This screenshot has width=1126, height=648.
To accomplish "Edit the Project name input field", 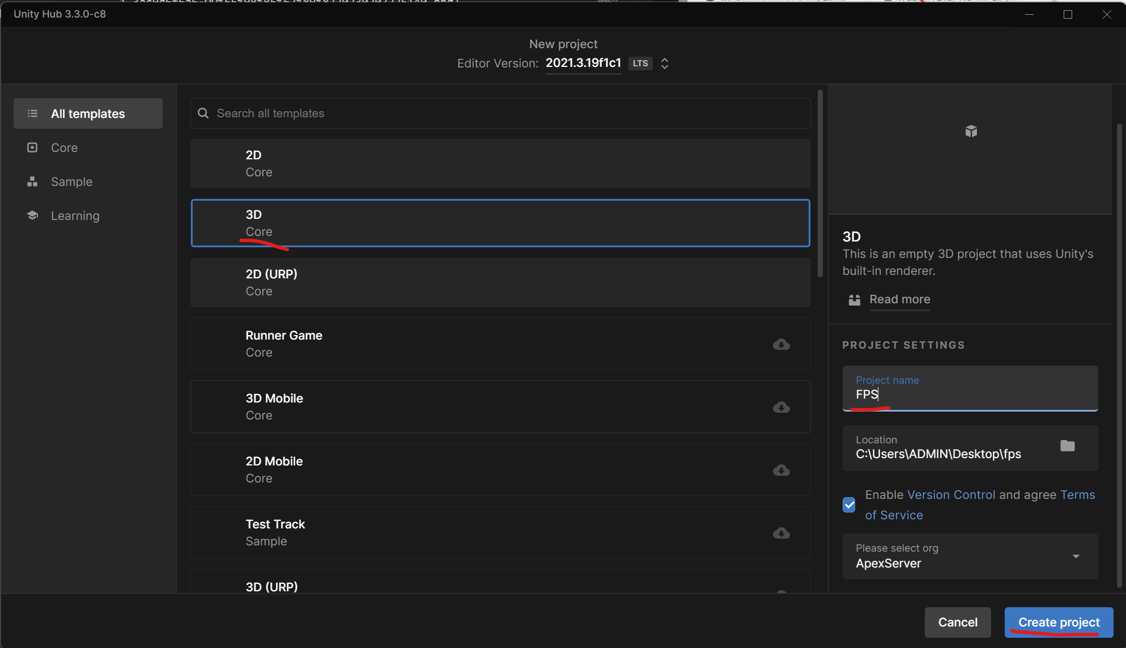I will tap(970, 395).
